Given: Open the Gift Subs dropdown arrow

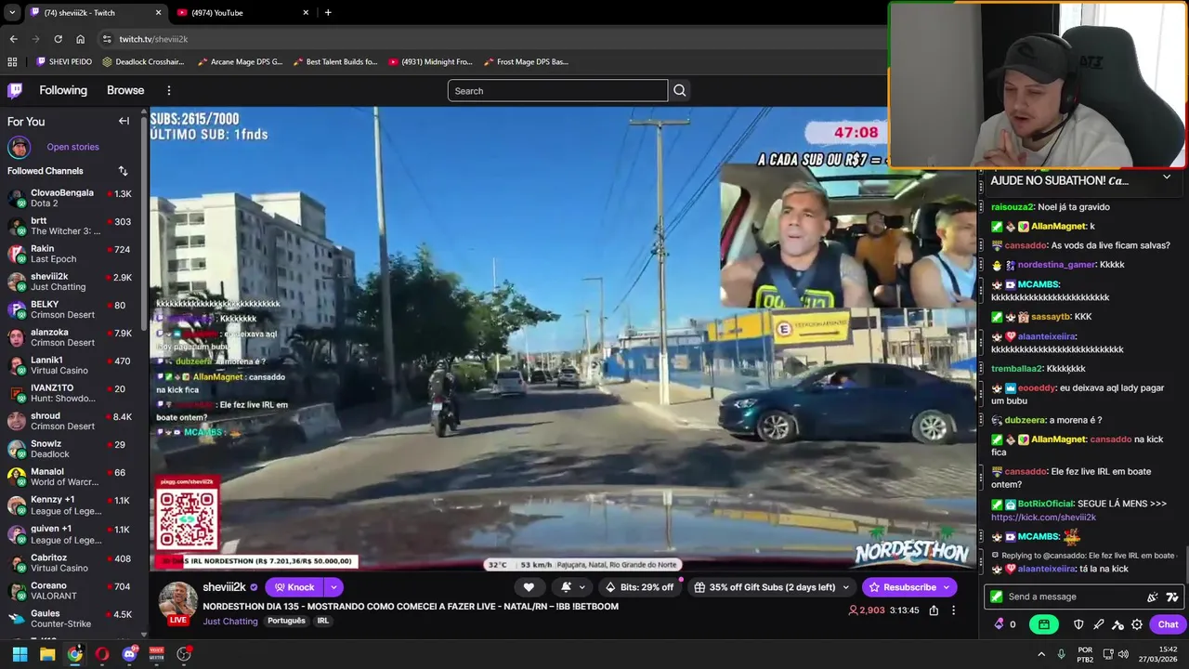Looking at the screenshot, I should (x=845, y=587).
